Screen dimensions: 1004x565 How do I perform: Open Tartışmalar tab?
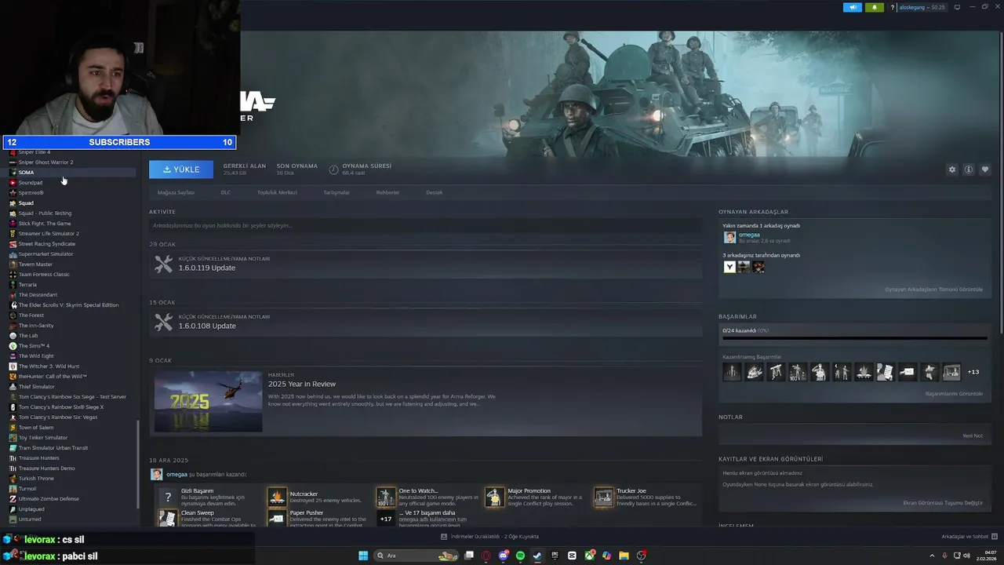pos(336,192)
